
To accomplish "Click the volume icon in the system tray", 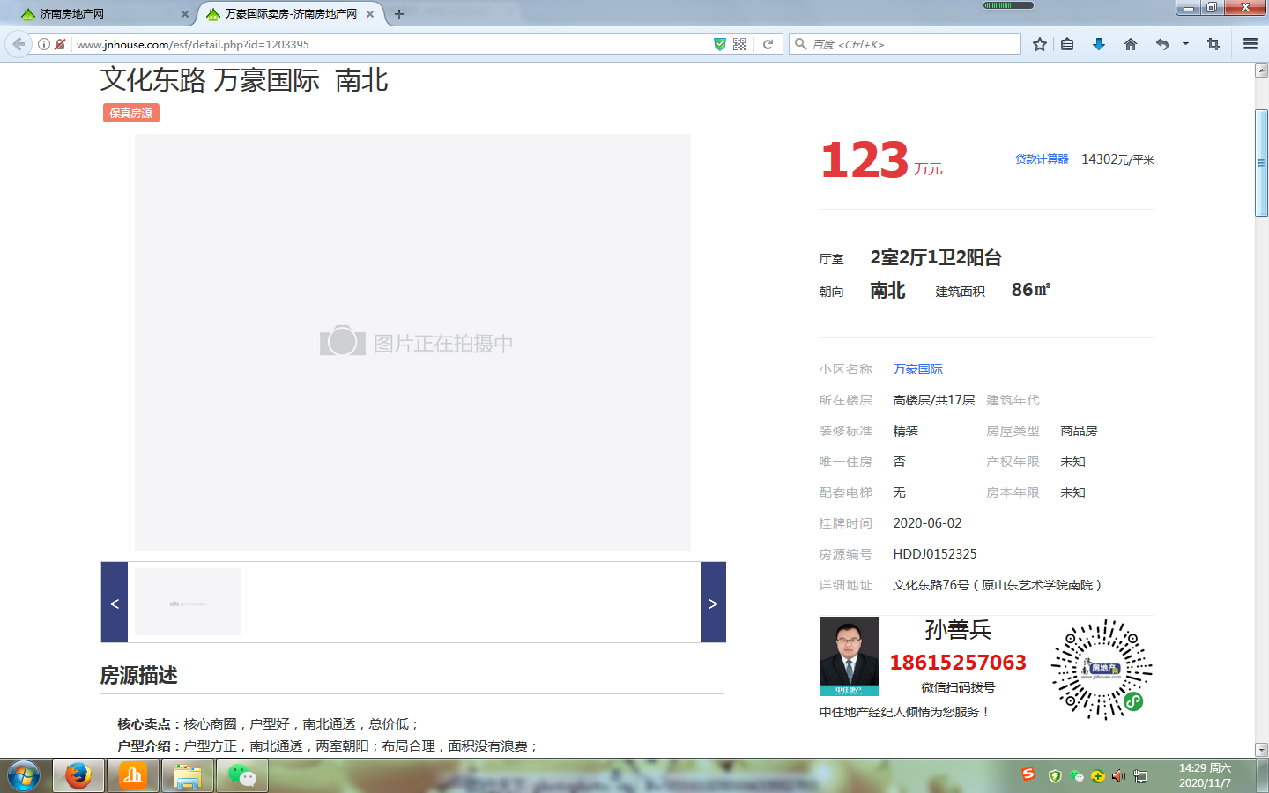I will click(x=1117, y=776).
